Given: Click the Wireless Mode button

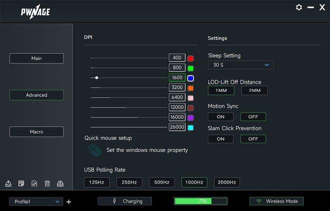Looking at the screenshot, I should (x=276, y=201).
